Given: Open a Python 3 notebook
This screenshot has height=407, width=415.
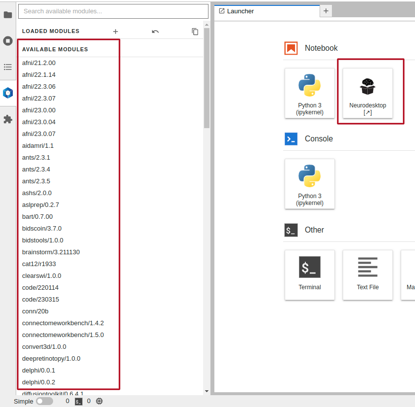Looking at the screenshot, I should (x=310, y=93).
